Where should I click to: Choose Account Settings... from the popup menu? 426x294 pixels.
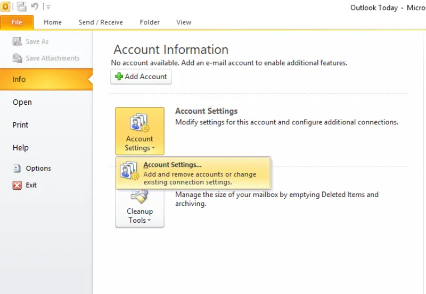(193, 173)
